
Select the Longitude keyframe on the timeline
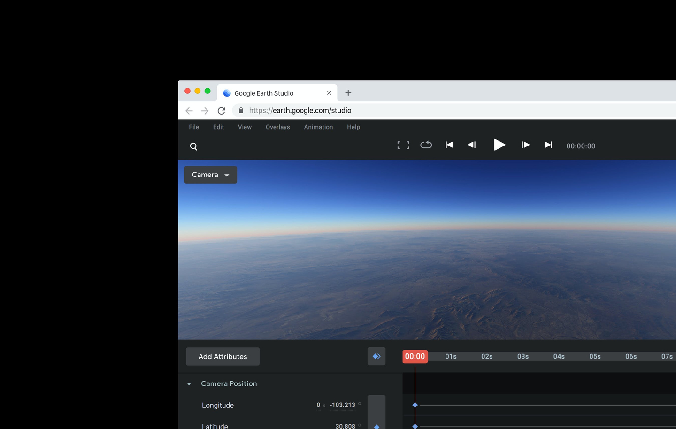click(x=415, y=405)
